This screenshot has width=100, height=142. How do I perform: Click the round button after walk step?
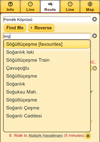point(88,136)
